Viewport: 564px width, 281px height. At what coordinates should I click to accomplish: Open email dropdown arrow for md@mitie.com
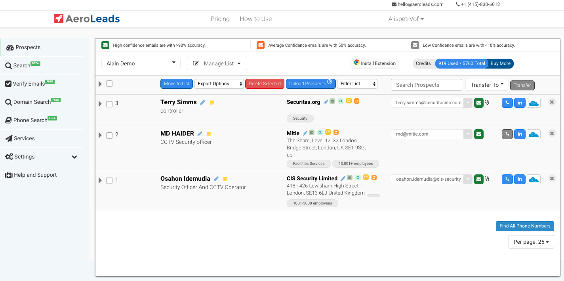point(468,134)
